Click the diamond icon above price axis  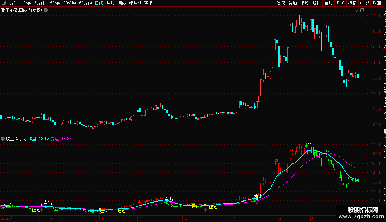(356, 10)
